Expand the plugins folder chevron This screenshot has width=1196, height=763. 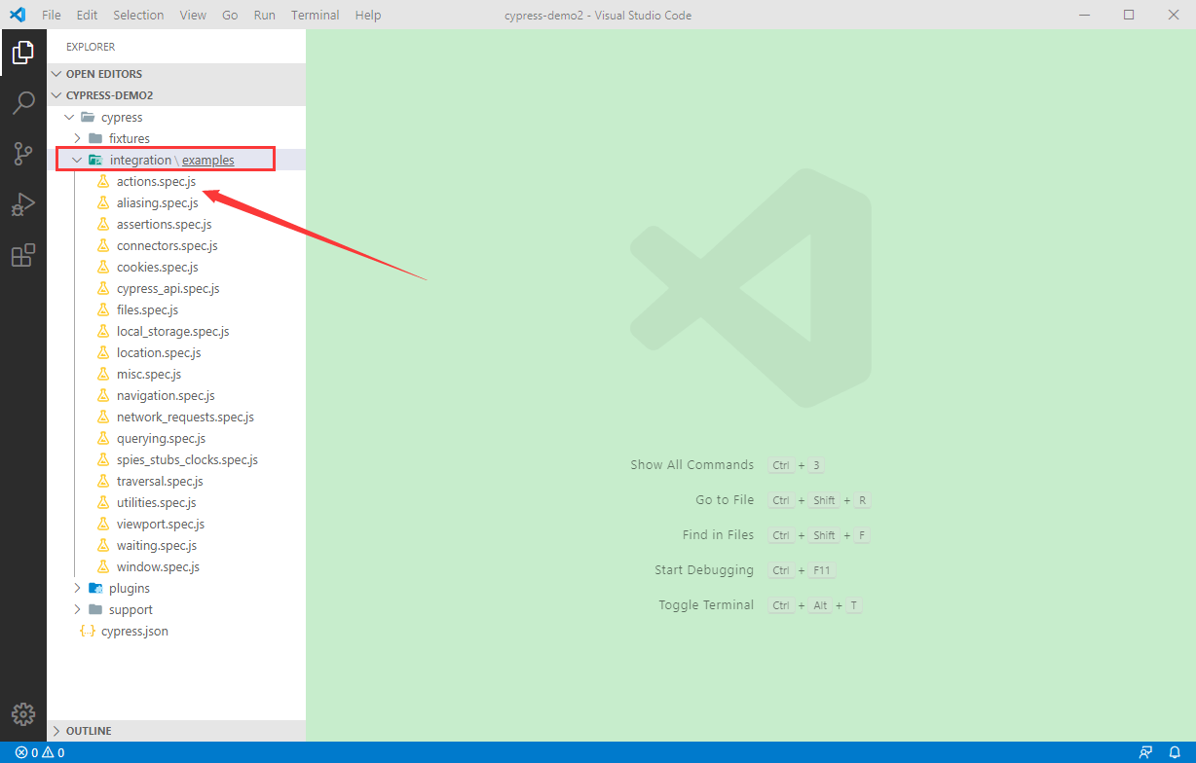click(x=77, y=589)
